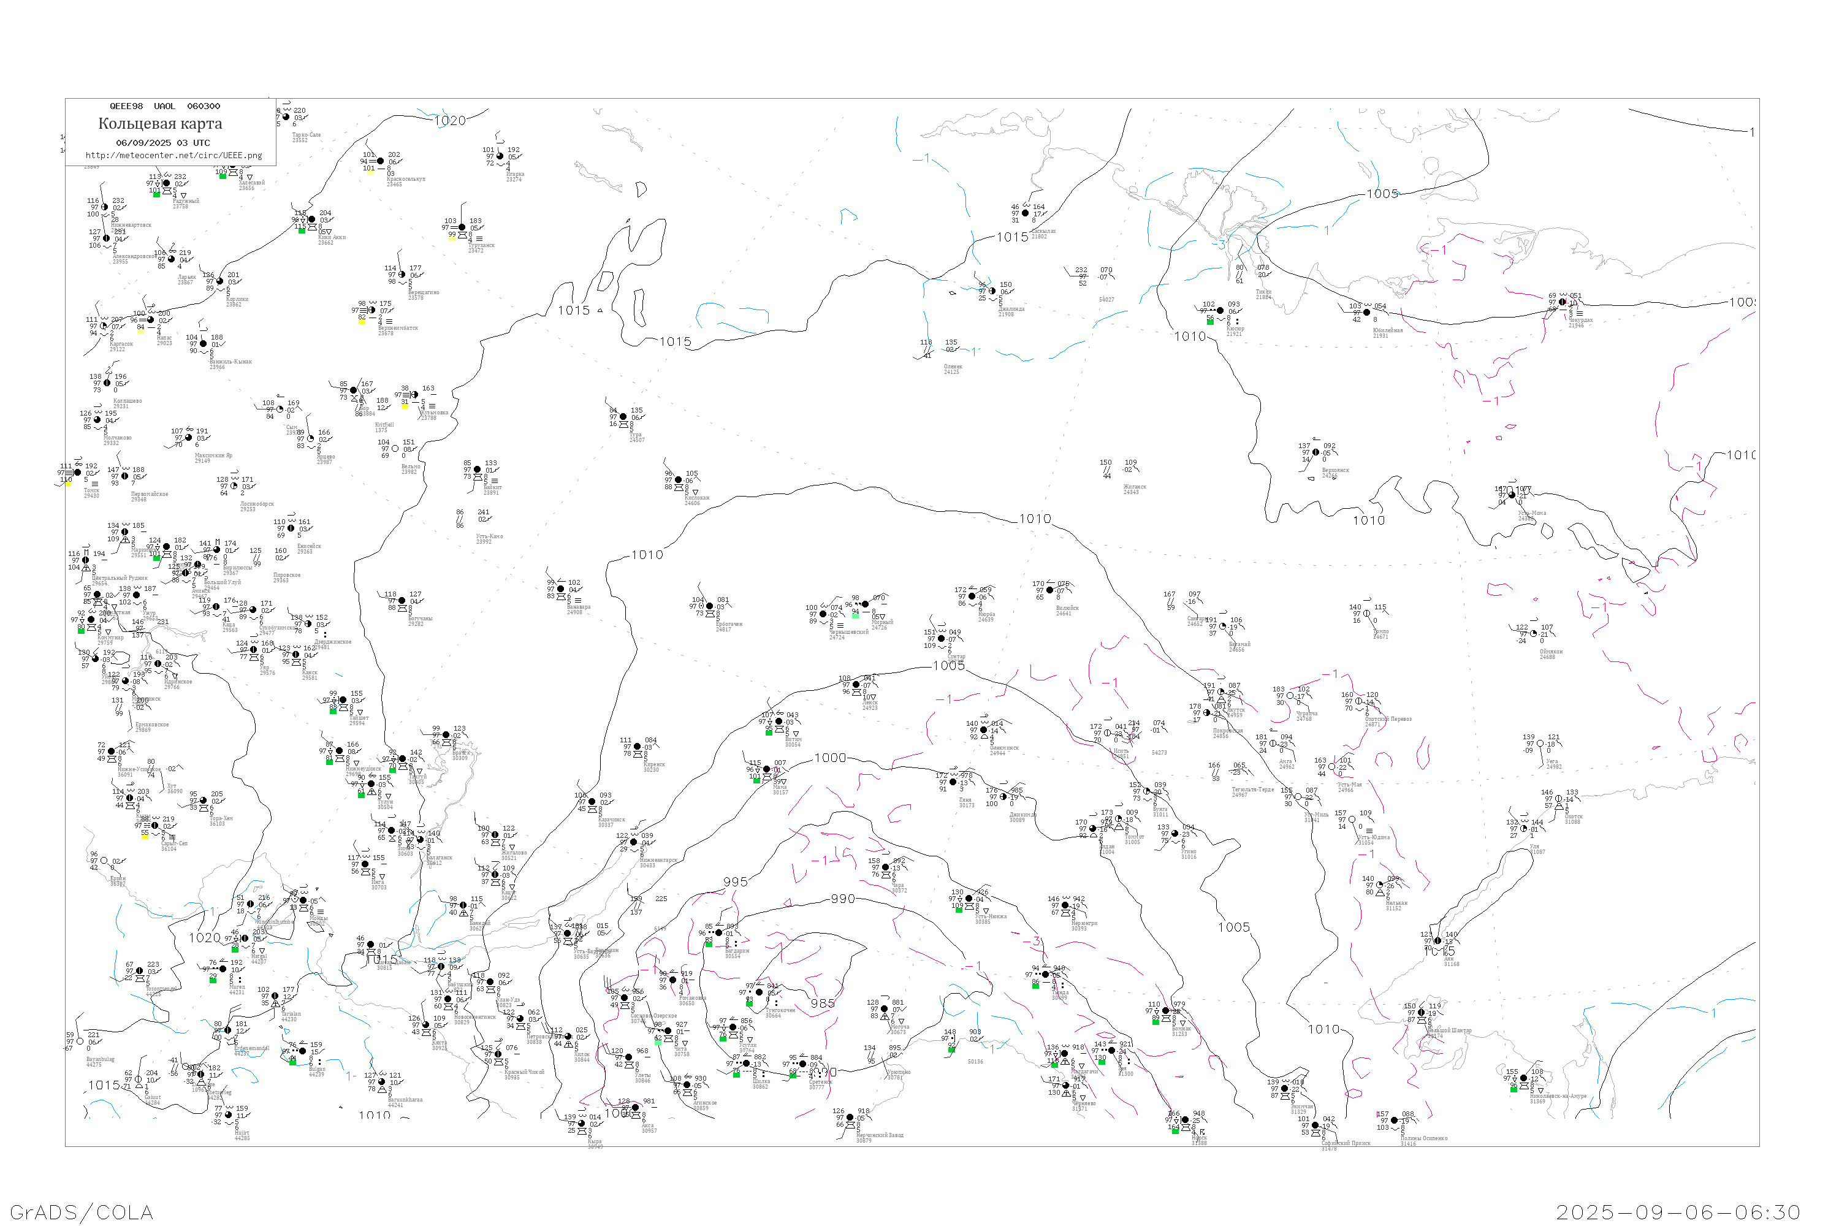Click the Охотск station circle symbol
The height and width of the screenshot is (1226, 1839).
click(x=1558, y=799)
